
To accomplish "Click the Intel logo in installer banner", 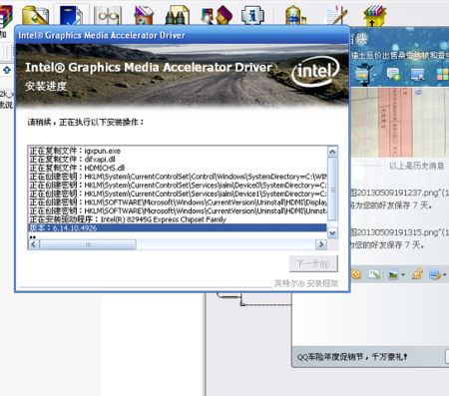I will 314,72.
